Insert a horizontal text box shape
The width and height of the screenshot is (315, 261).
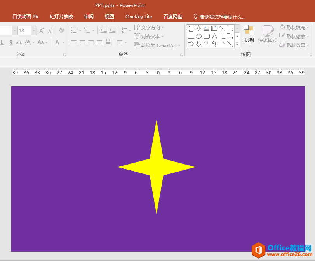206,28
